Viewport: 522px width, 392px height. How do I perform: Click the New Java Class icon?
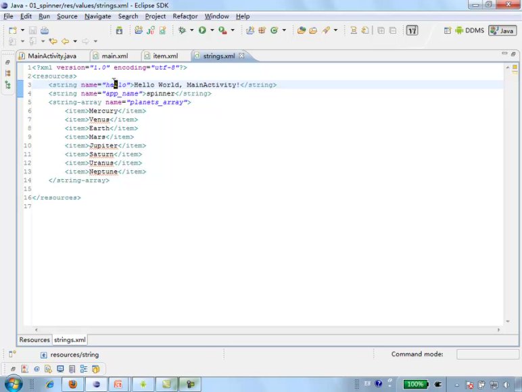click(274, 30)
